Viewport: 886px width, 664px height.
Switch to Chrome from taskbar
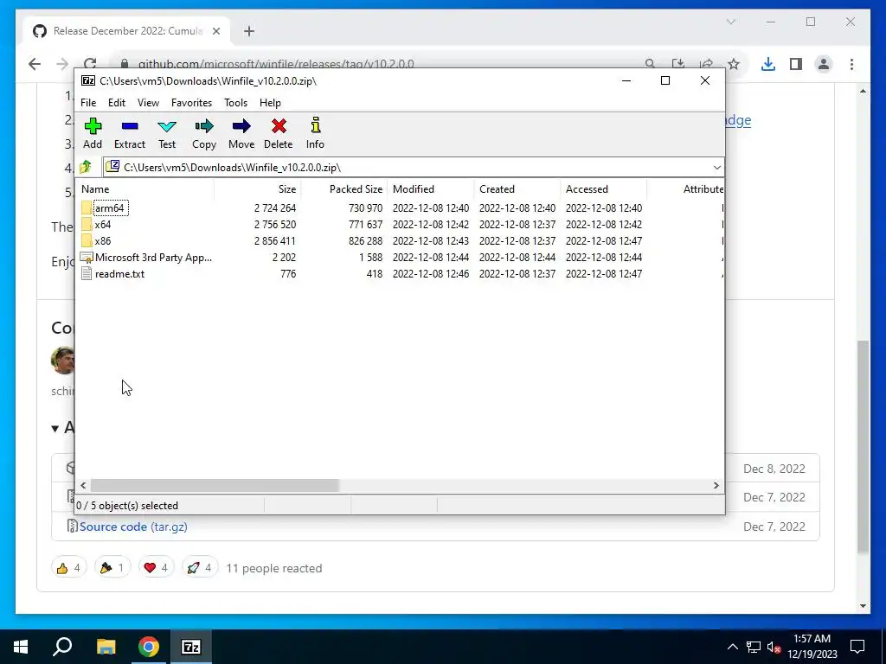coord(149,647)
